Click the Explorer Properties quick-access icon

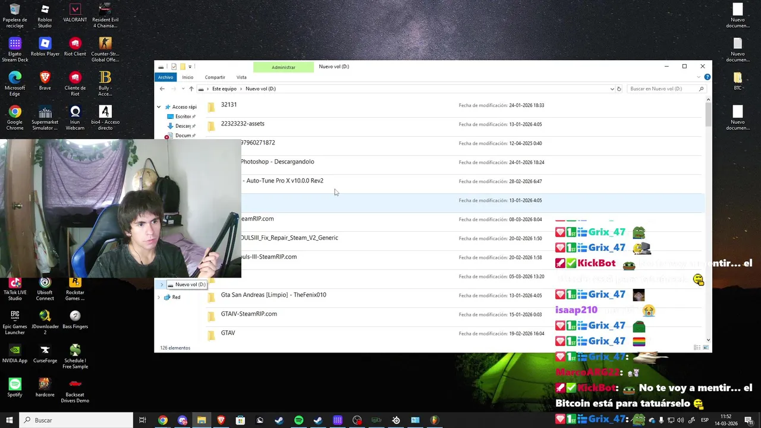(174, 67)
